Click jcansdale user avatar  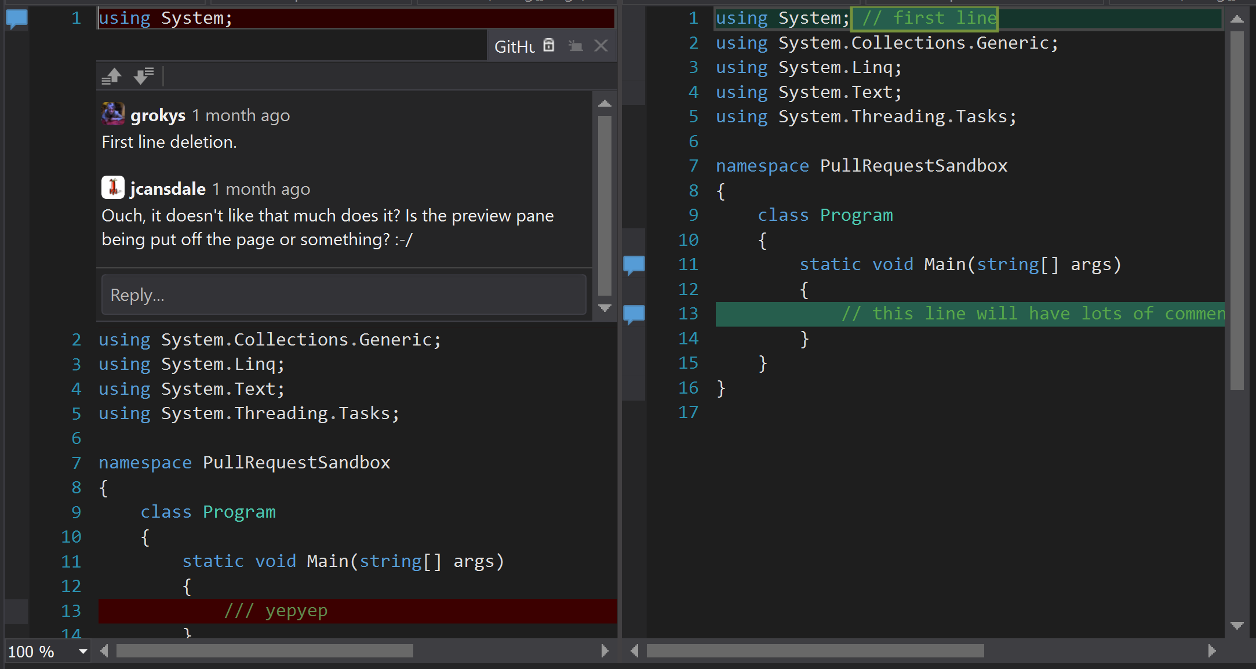(x=113, y=187)
